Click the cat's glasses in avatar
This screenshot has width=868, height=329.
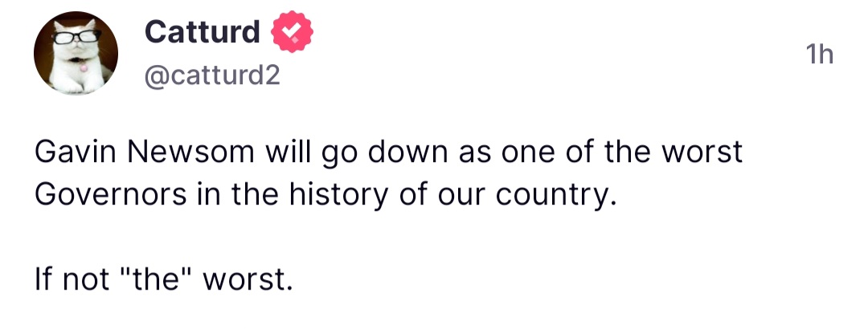(76, 37)
